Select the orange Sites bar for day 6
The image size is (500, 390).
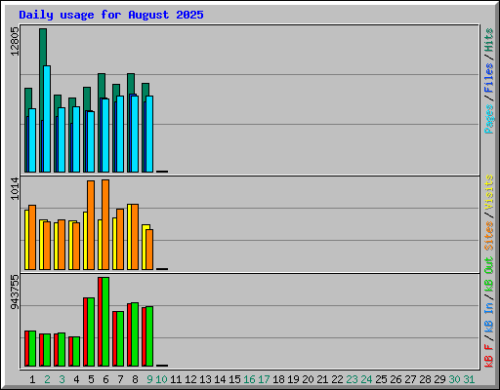point(105,224)
